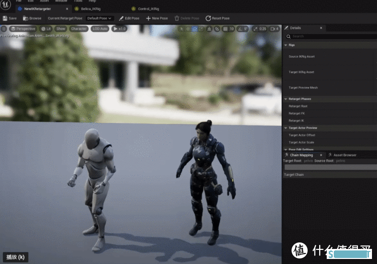377x264 pixels.
Task: Open the viewport Show menu
Action: [61, 29]
